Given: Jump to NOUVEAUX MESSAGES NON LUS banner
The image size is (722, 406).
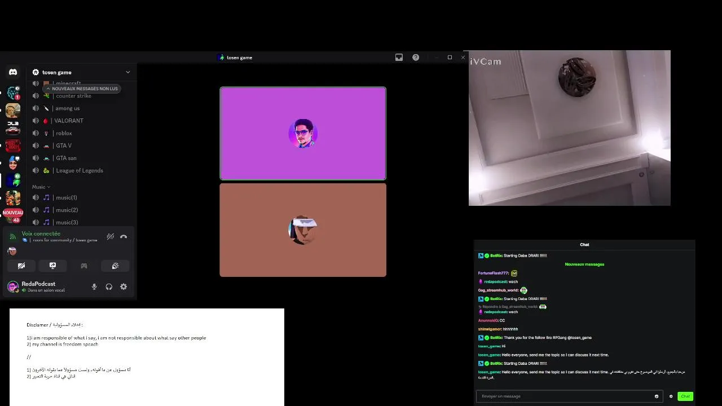Looking at the screenshot, I should [82, 89].
